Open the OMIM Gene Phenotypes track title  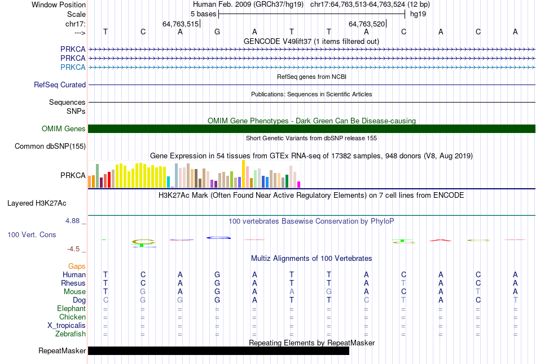311,121
